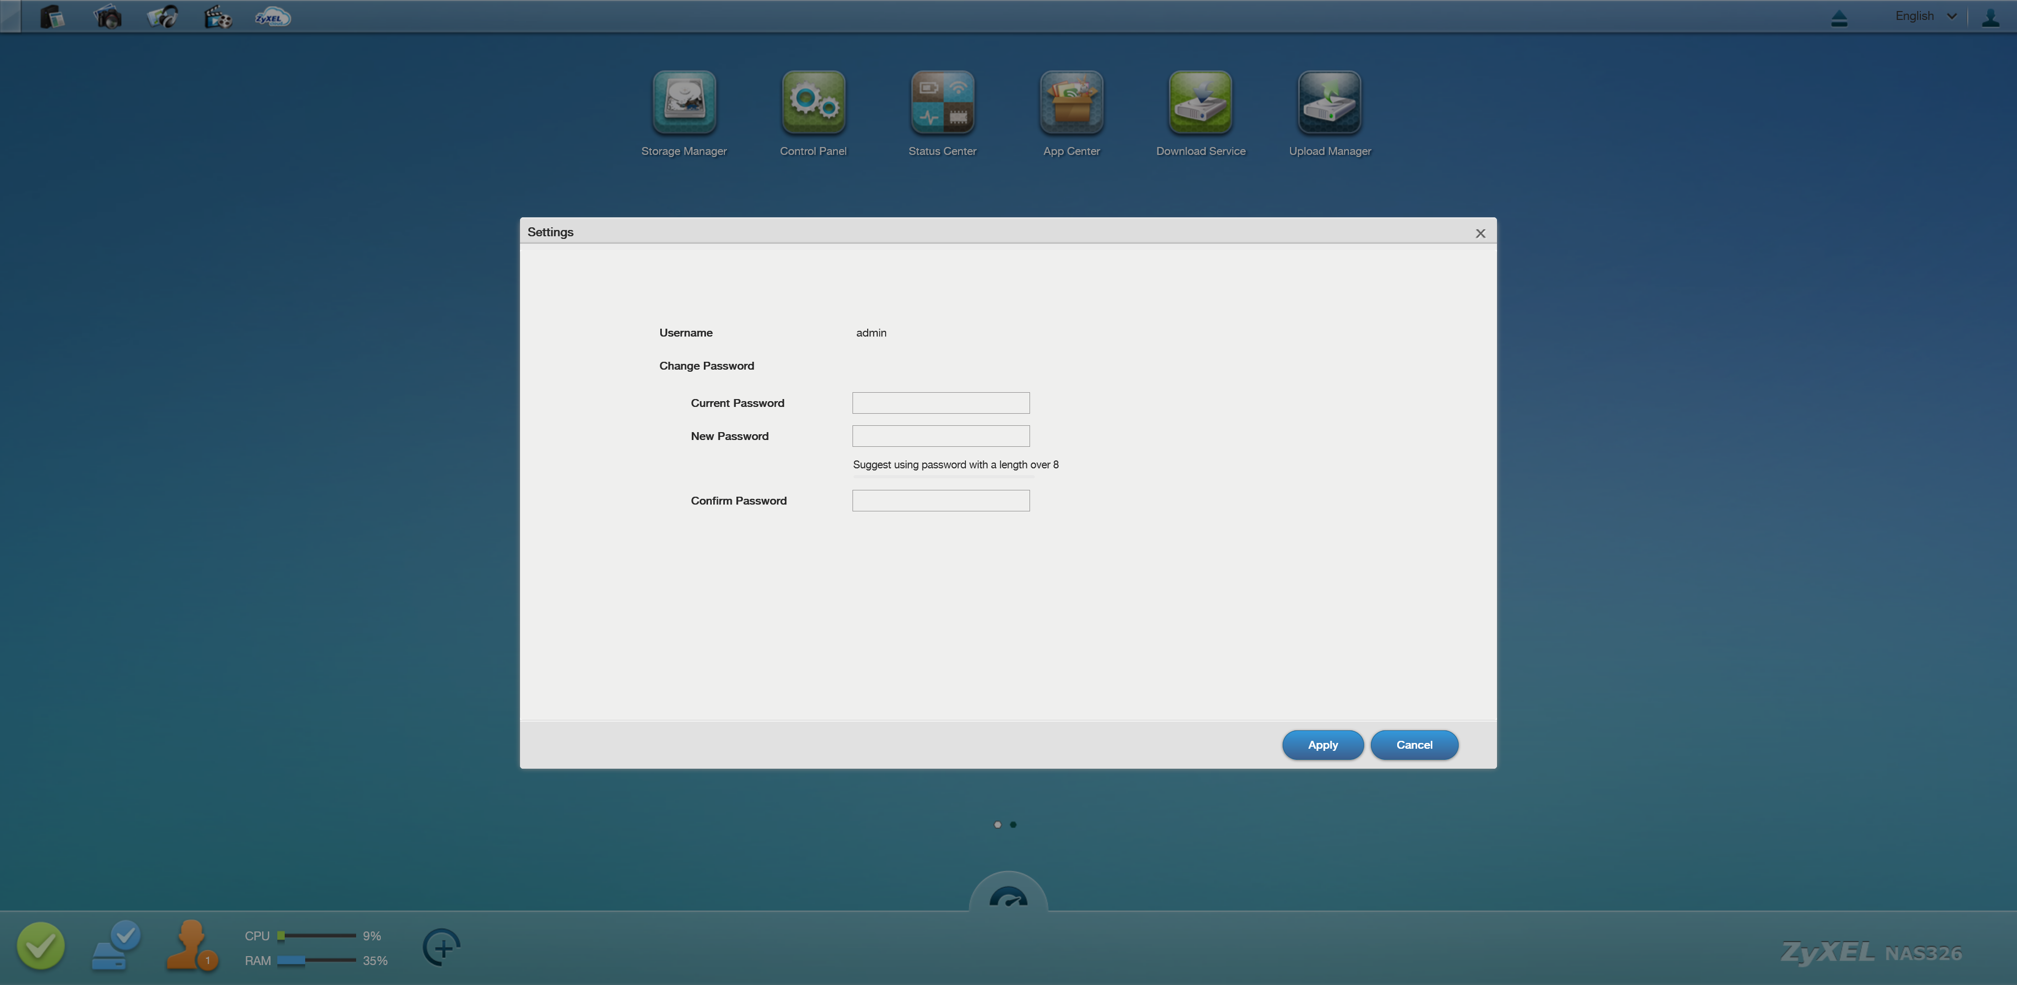
Task: Click the Confirm Password input box
Action: (x=940, y=501)
